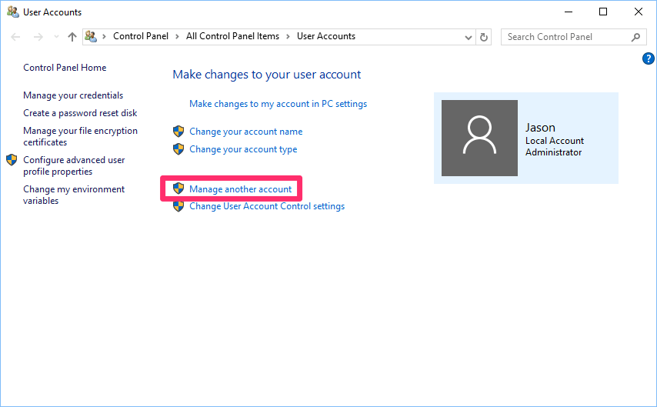
Task: Open Help with the question mark icon
Action: (648, 58)
